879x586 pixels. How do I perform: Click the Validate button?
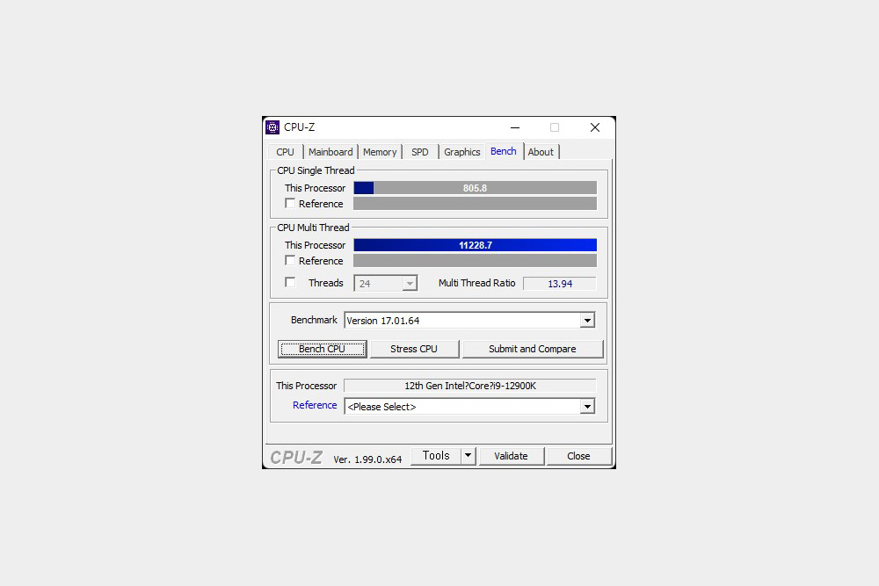(x=512, y=456)
